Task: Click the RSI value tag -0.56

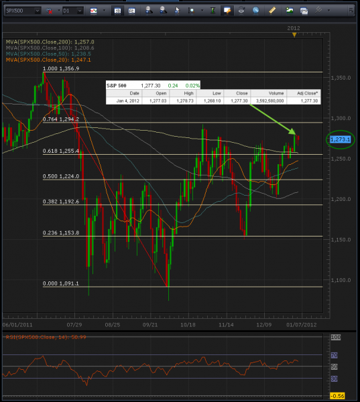Action: tap(337, 396)
